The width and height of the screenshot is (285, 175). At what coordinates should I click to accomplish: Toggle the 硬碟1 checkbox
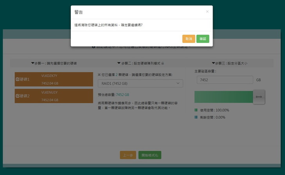[x=18, y=79]
